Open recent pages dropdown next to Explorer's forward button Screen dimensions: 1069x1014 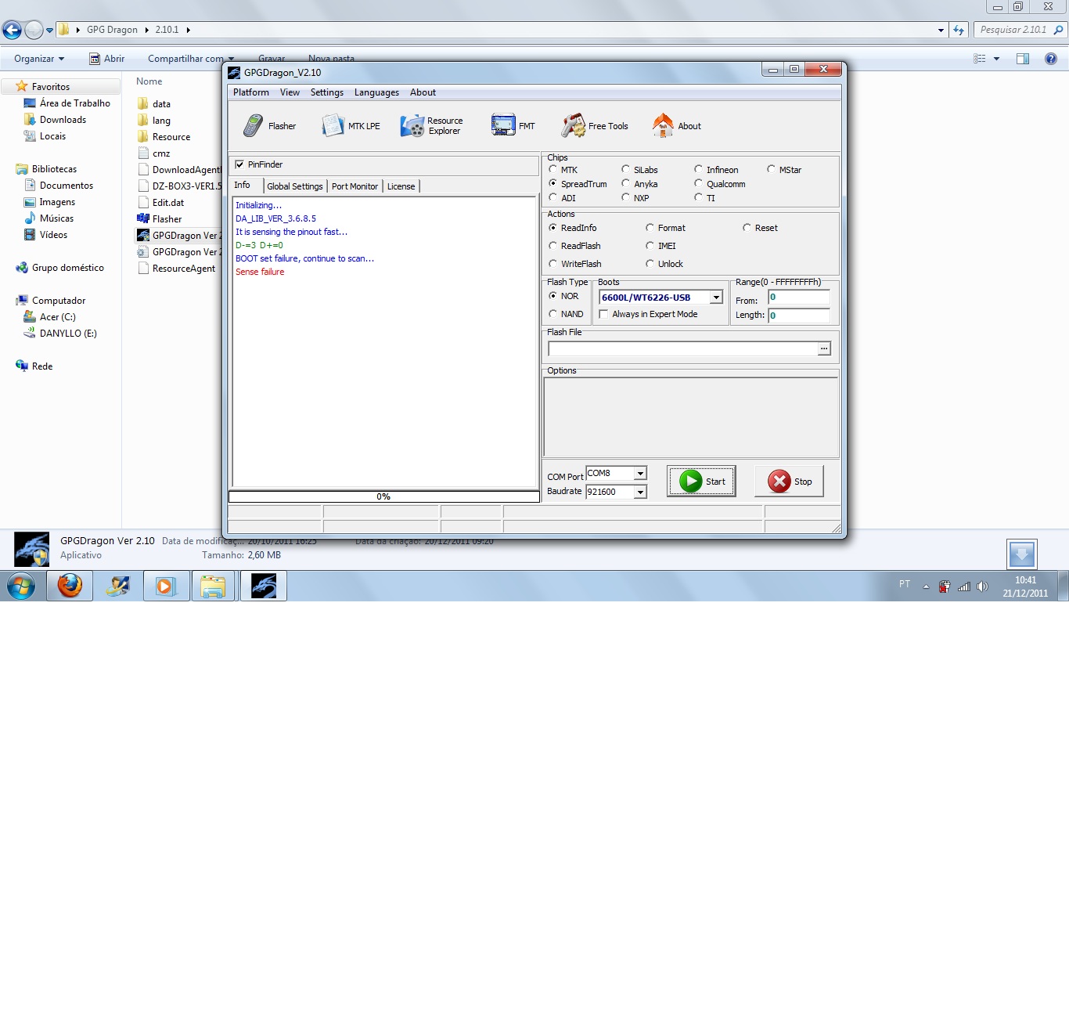pyautogui.click(x=50, y=31)
